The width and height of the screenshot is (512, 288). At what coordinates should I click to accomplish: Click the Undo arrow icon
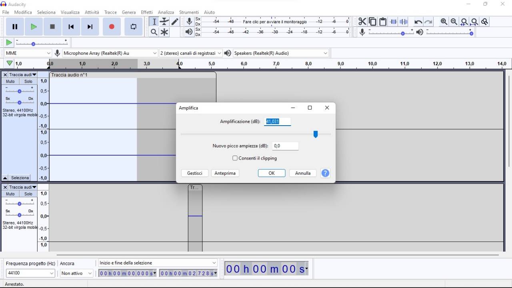click(x=418, y=22)
